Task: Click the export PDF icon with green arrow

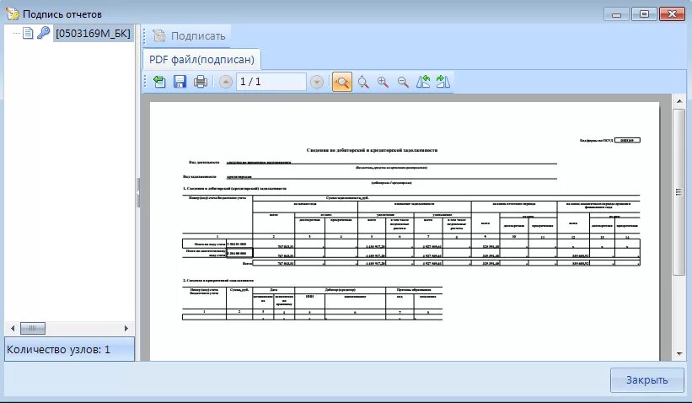Action: click(x=159, y=82)
